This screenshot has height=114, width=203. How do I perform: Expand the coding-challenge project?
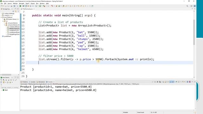[x=1, y=13]
